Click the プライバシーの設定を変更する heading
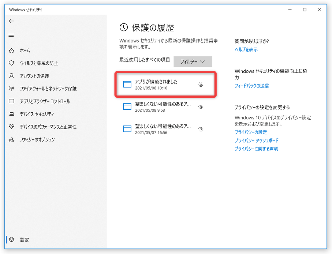This screenshot has width=332, height=254. coord(262,107)
